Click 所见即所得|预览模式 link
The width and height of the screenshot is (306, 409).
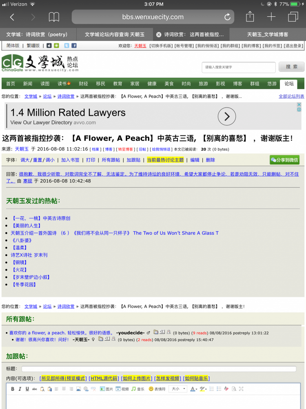pos(63,378)
